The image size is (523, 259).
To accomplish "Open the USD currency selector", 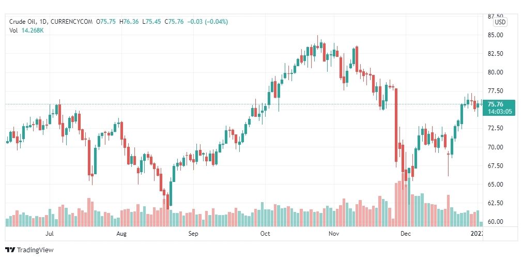I will tap(500, 22).
